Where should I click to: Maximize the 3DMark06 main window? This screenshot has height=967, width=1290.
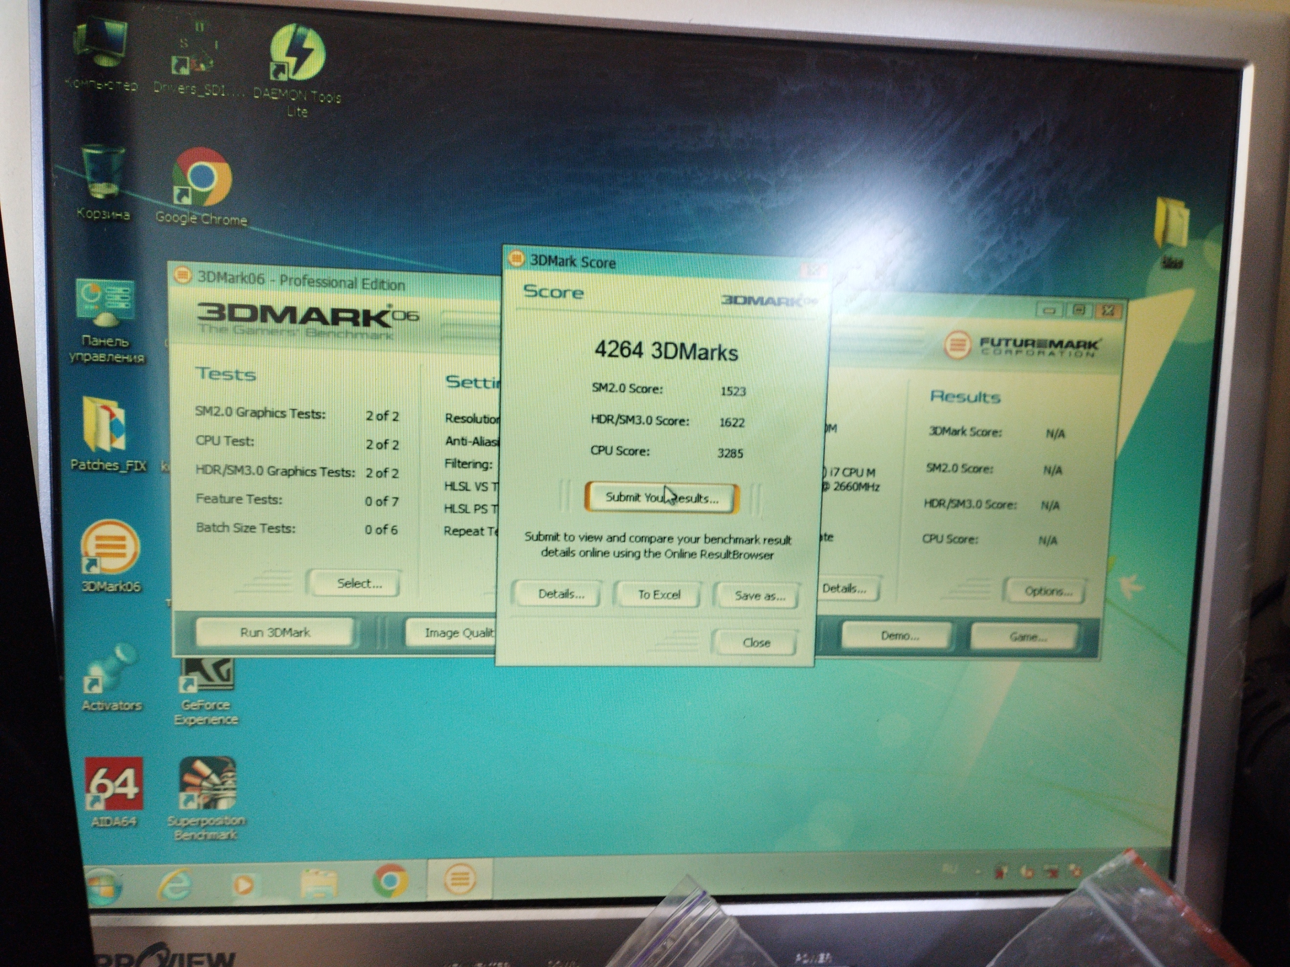pos(1079,310)
